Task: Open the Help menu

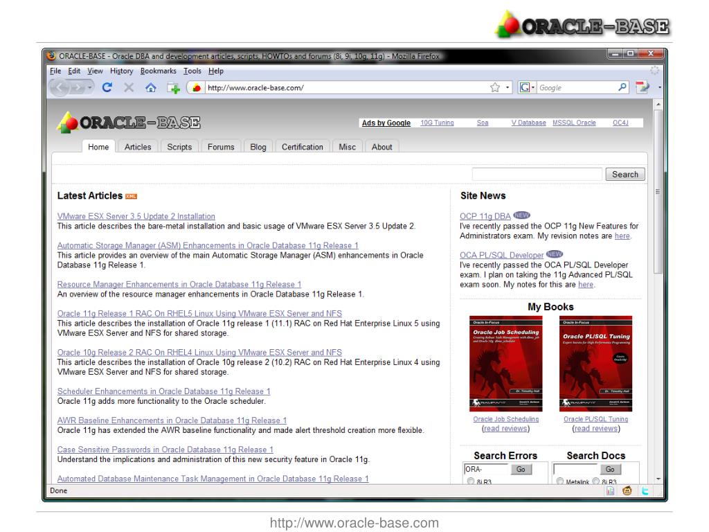Action: pyautogui.click(x=216, y=71)
